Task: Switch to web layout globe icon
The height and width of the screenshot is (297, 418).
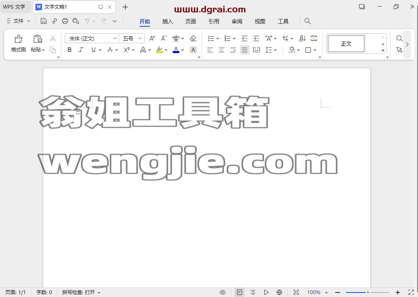Action: pos(279,292)
